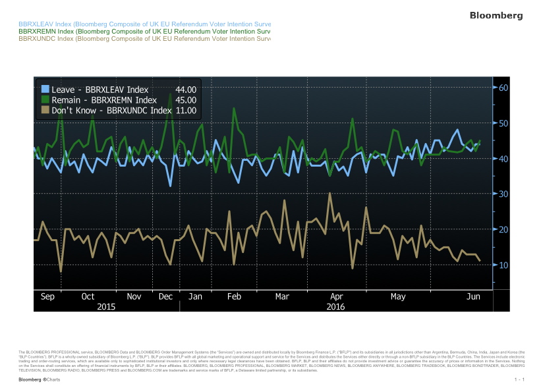
Task: Click the 40 y-axis label
Action: [503, 159]
